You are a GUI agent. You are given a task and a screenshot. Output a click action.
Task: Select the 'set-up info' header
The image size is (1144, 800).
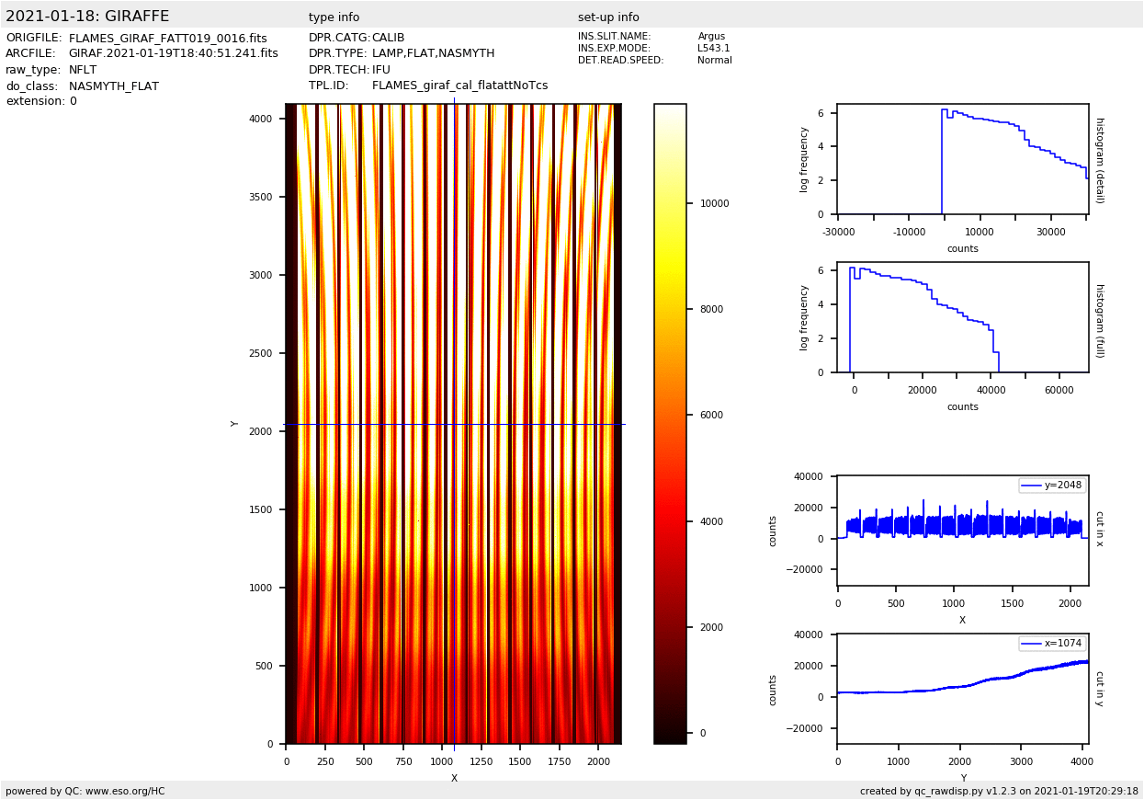click(608, 17)
